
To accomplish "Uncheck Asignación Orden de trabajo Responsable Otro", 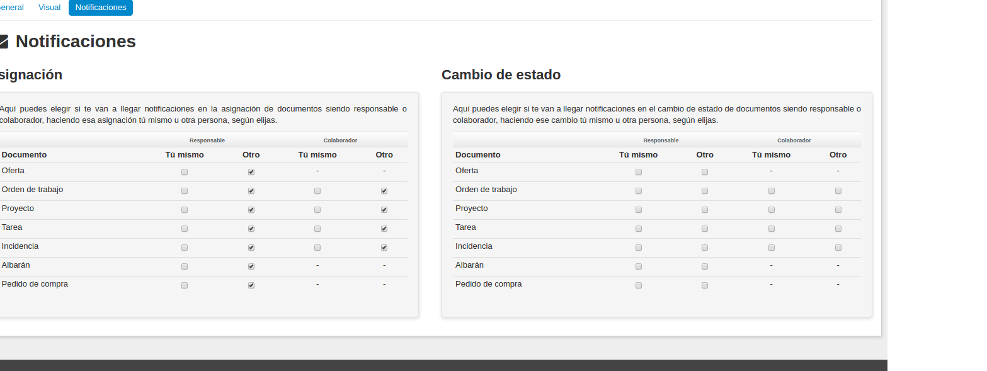I will pos(251,191).
